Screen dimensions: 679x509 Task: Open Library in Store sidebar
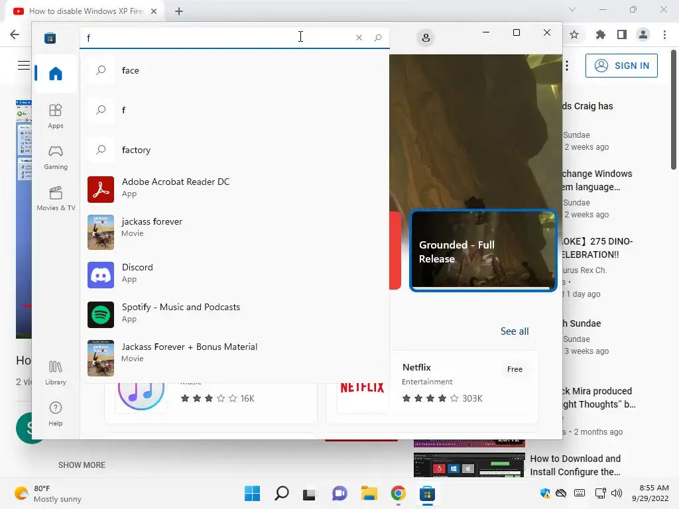(56, 372)
